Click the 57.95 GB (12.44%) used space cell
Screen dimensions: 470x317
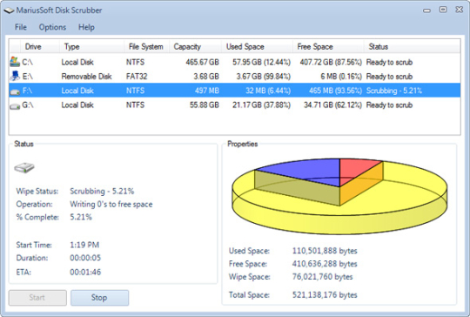tap(261, 62)
